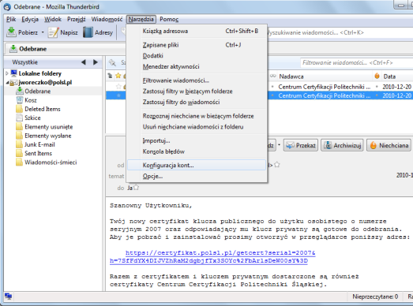Screen dimensions: 413x306
Task: Sort by starred column header icon
Action: point(118,76)
